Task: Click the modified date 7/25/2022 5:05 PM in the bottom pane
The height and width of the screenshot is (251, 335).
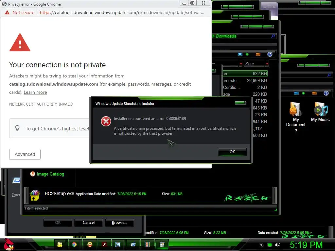Action: (174, 233)
